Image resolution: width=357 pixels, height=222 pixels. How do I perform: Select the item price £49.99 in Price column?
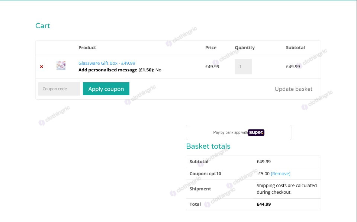click(212, 67)
